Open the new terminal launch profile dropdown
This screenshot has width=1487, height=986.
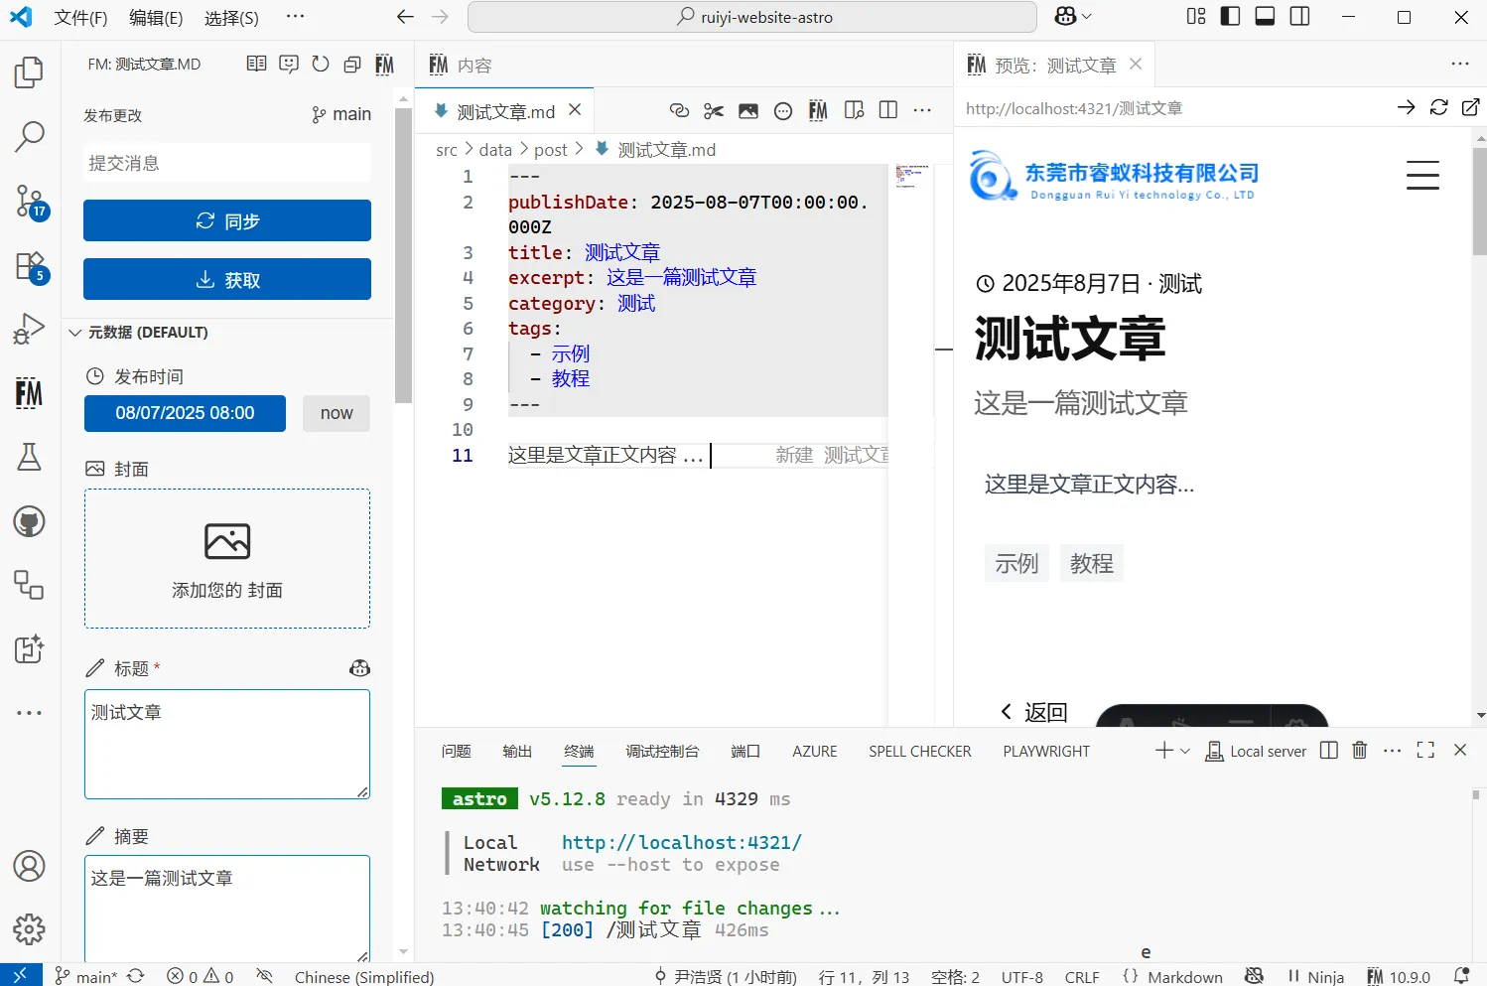click(x=1184, y=752)
